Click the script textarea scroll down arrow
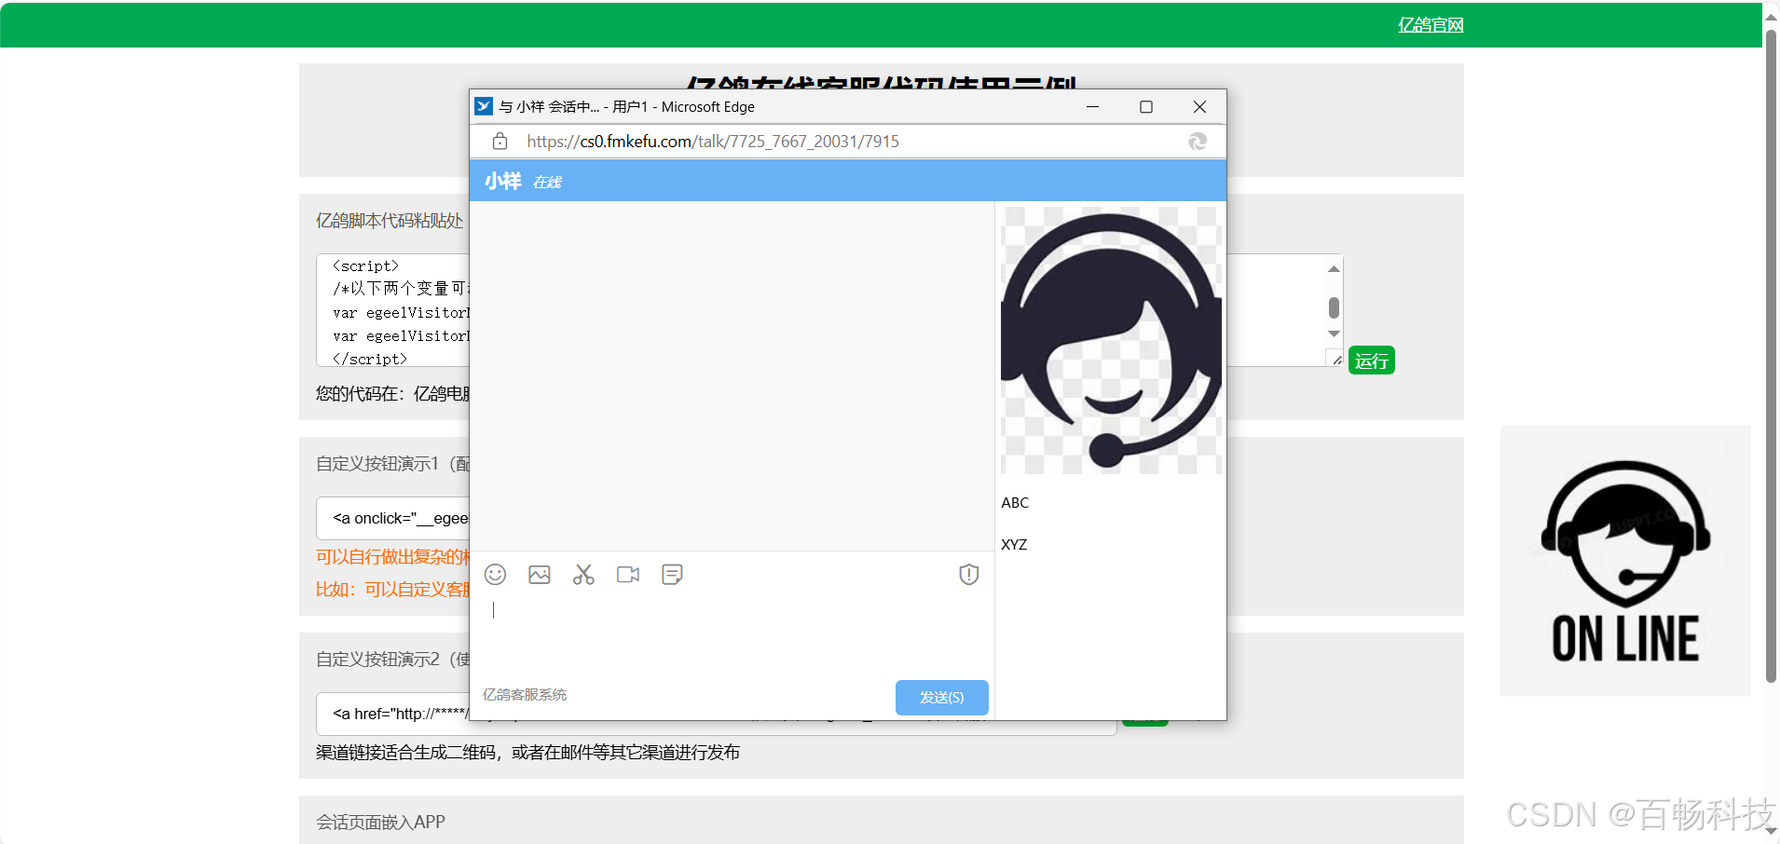 point(1334,334)
